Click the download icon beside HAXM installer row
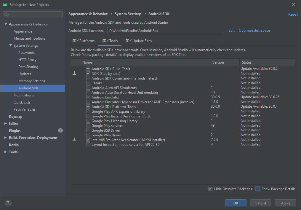Image resolution: width=301 pixels, height=210 pixels. pyautogui.click(x=74, y=140)
